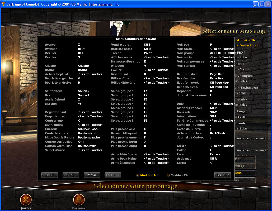Apply the MMO keyboard preset
The width and height of the screenshot is (272, 211).
point(92,175)
